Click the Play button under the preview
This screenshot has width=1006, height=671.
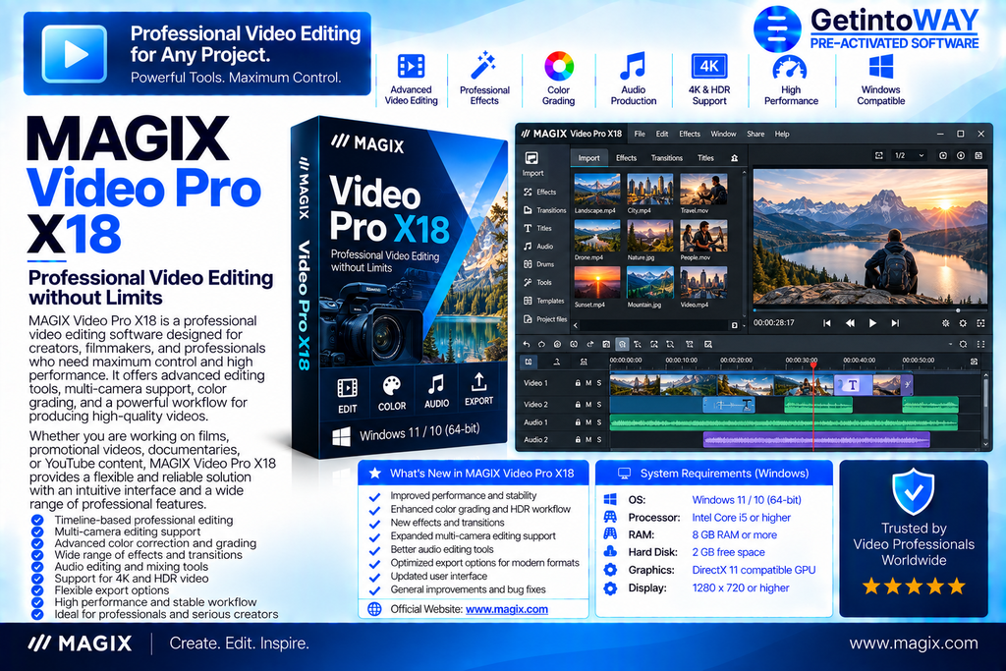(872, 323)
